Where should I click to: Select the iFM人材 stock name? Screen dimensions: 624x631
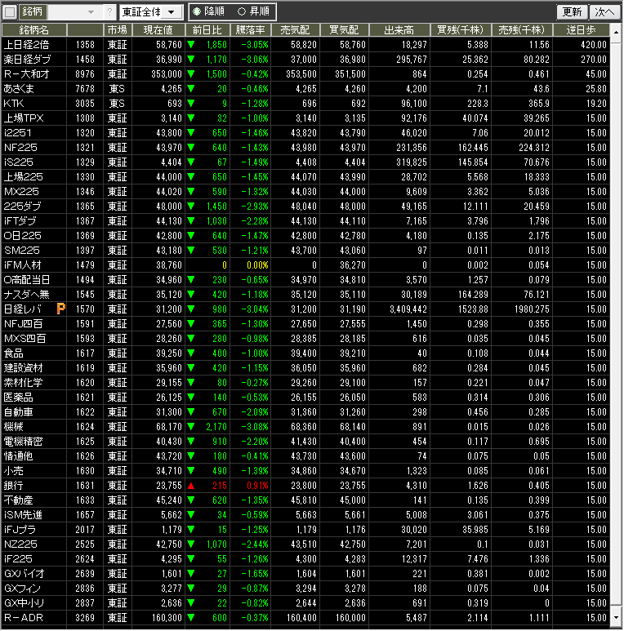23,265
